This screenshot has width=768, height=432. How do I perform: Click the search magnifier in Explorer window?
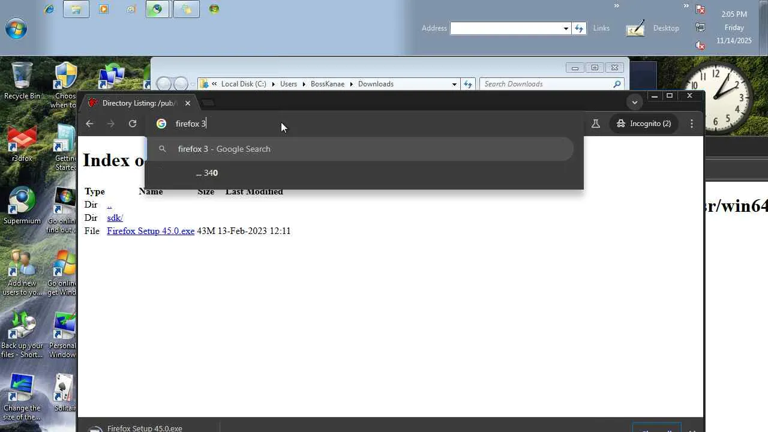(x=617, y=84)
